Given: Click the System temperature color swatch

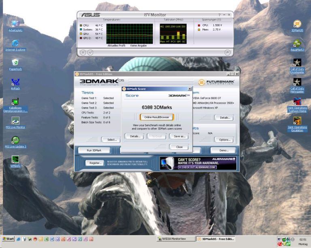Looking at the screenshot, I should coord(81,29).
